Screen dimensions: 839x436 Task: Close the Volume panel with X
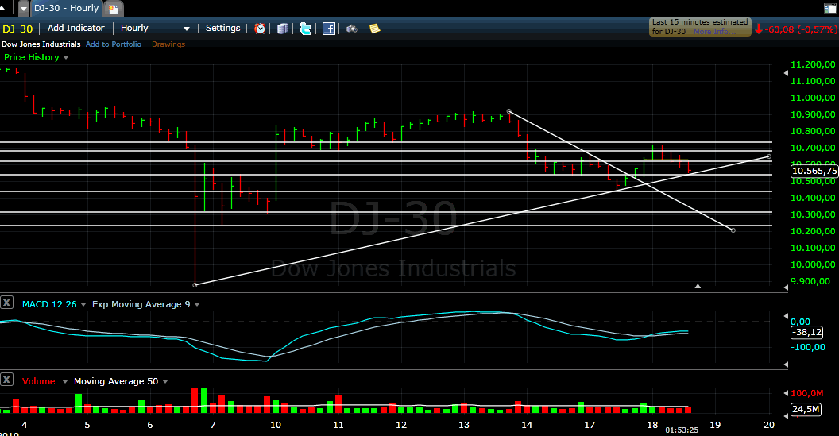point(6,380)
